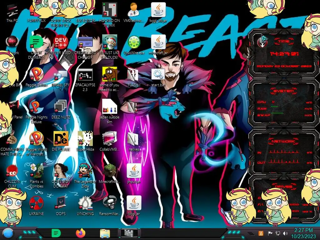The height and width of the screenshot is (240, 320).
Task: Launch Peggle World of Warcraft shortcut
Action: [x=36, y=143]
